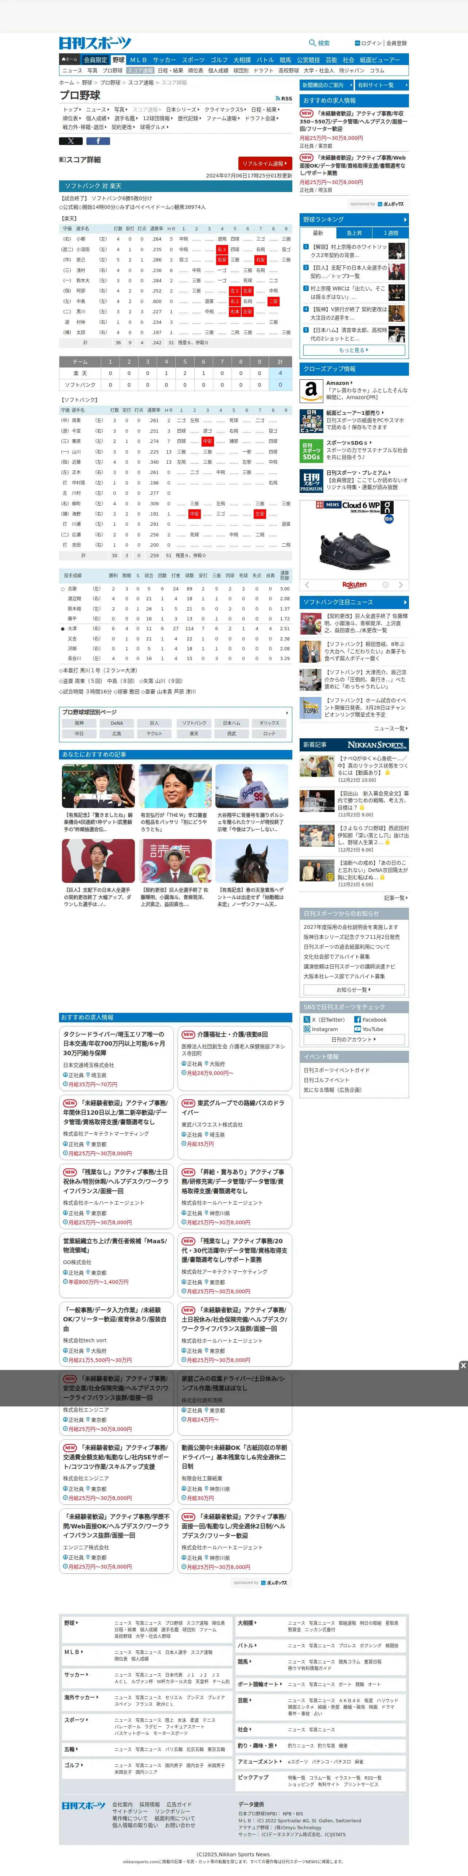Open the 楽天 team page button
Screen dimensions: 468x1876
[194, 734]
